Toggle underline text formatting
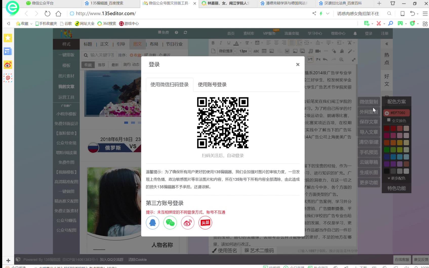 point(228,43)
